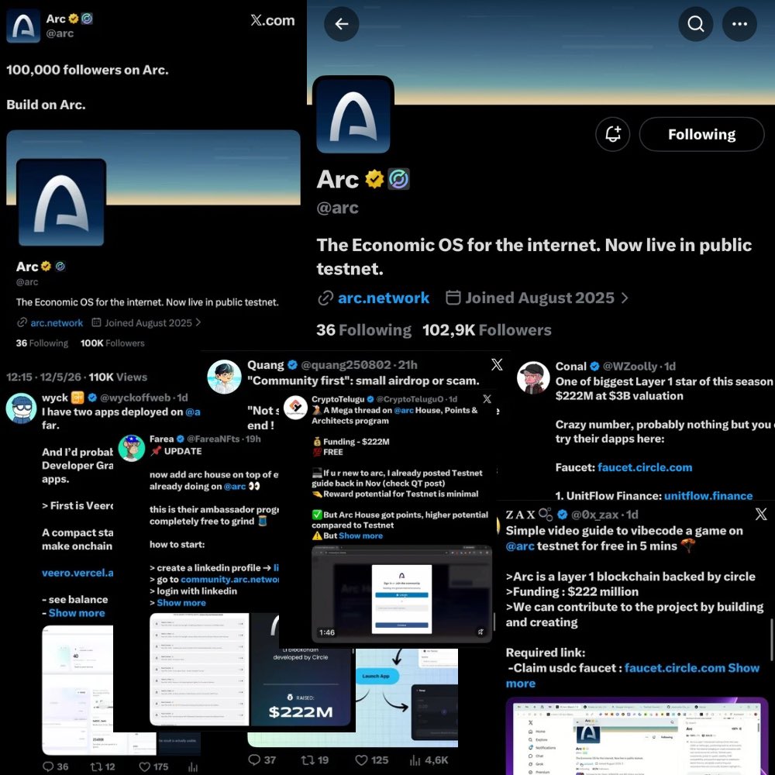Open the arc.network link in large profile
The width and height of the screenshot is (775, 775).
[x=384, y=298]
